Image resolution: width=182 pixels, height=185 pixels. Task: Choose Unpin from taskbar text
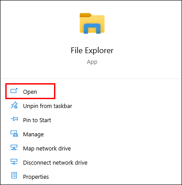(x=47, y=106)
